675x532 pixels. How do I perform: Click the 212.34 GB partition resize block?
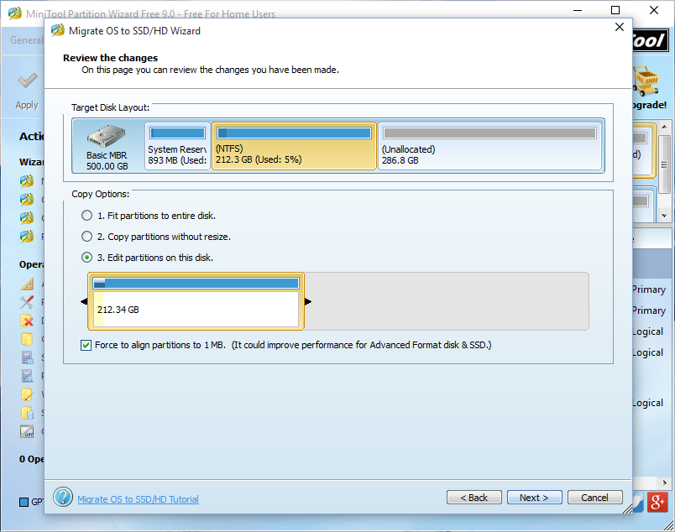[196, 301]
